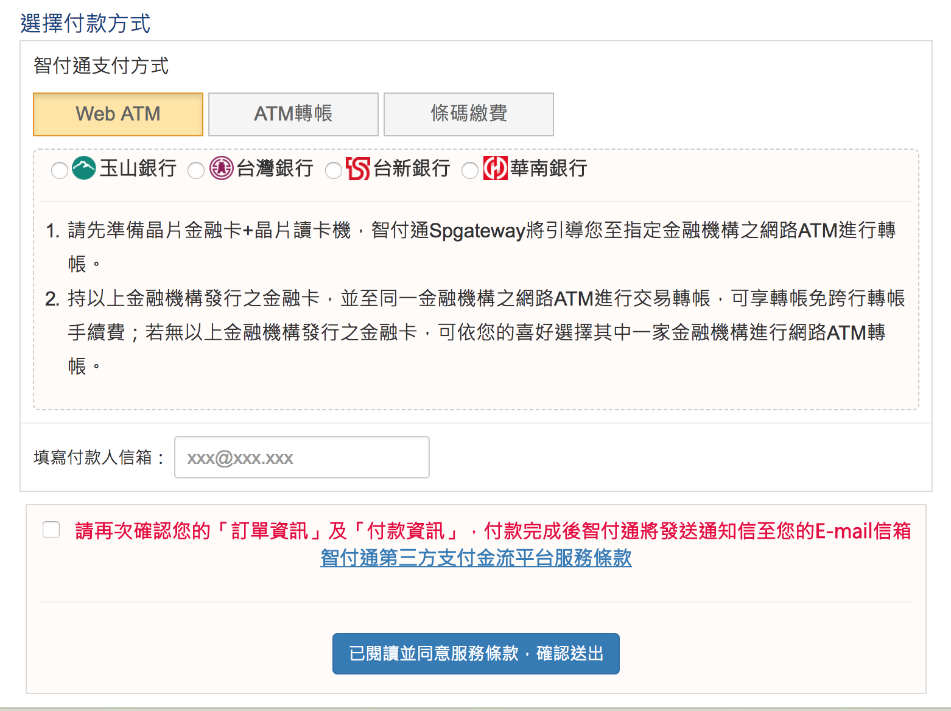This screenshot has height=711, width=951.
Task: Select the 華南銀行 radio button
Action: point(470,170)
